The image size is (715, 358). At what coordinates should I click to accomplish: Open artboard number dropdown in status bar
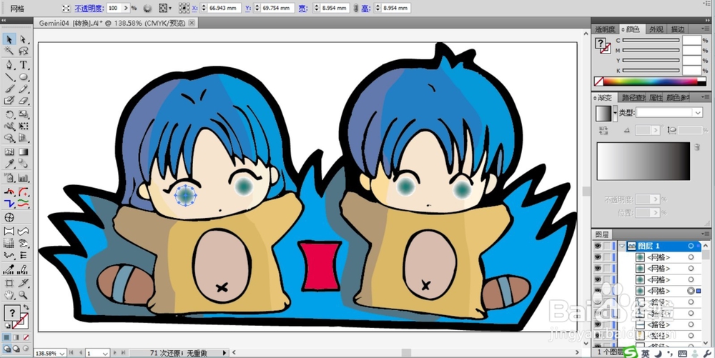click(105, 354)
